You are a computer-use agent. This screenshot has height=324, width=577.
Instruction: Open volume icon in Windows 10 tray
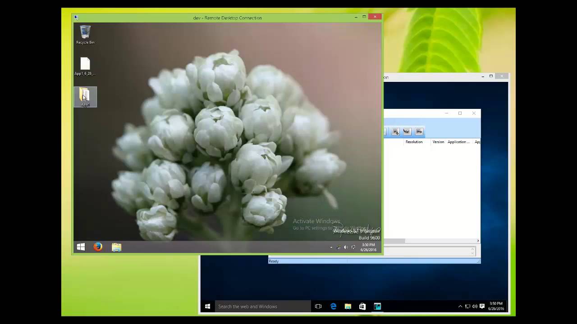click(474, 306)
